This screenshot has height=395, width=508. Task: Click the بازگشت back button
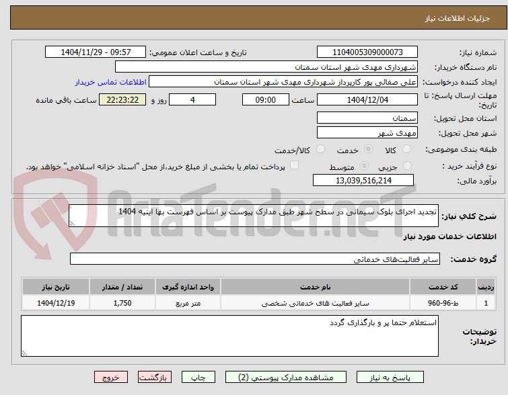155,378
